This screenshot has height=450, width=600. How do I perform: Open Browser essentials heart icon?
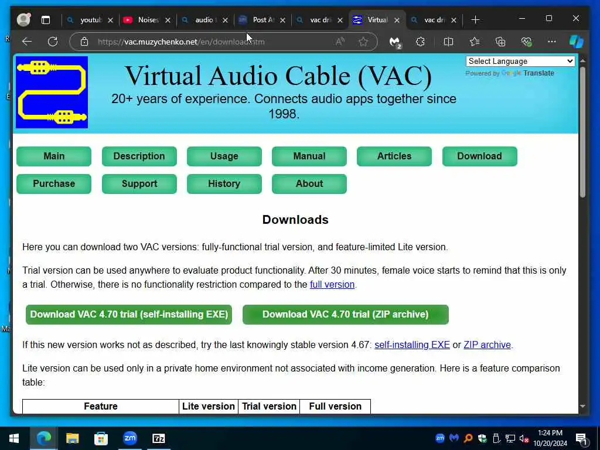(527, 42)
